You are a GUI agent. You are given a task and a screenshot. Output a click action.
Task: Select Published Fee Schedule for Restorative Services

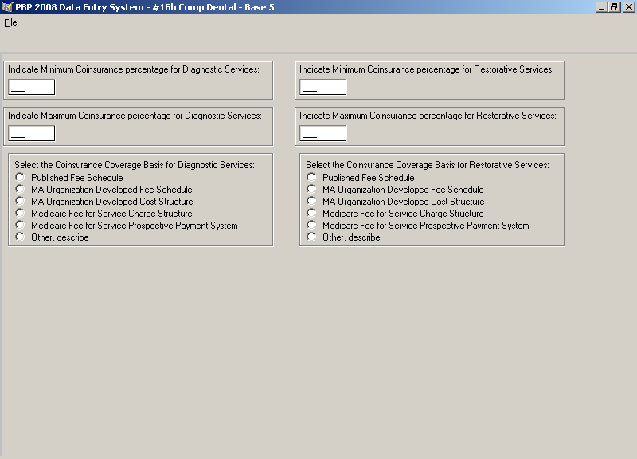tap(311, 177)
